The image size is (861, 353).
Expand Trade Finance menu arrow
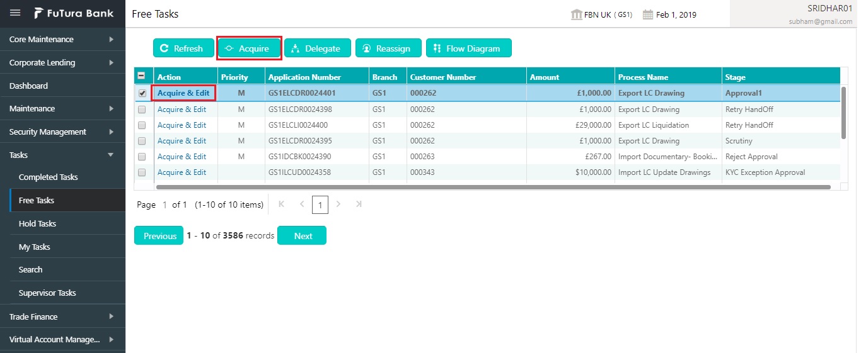coord(112,317)
